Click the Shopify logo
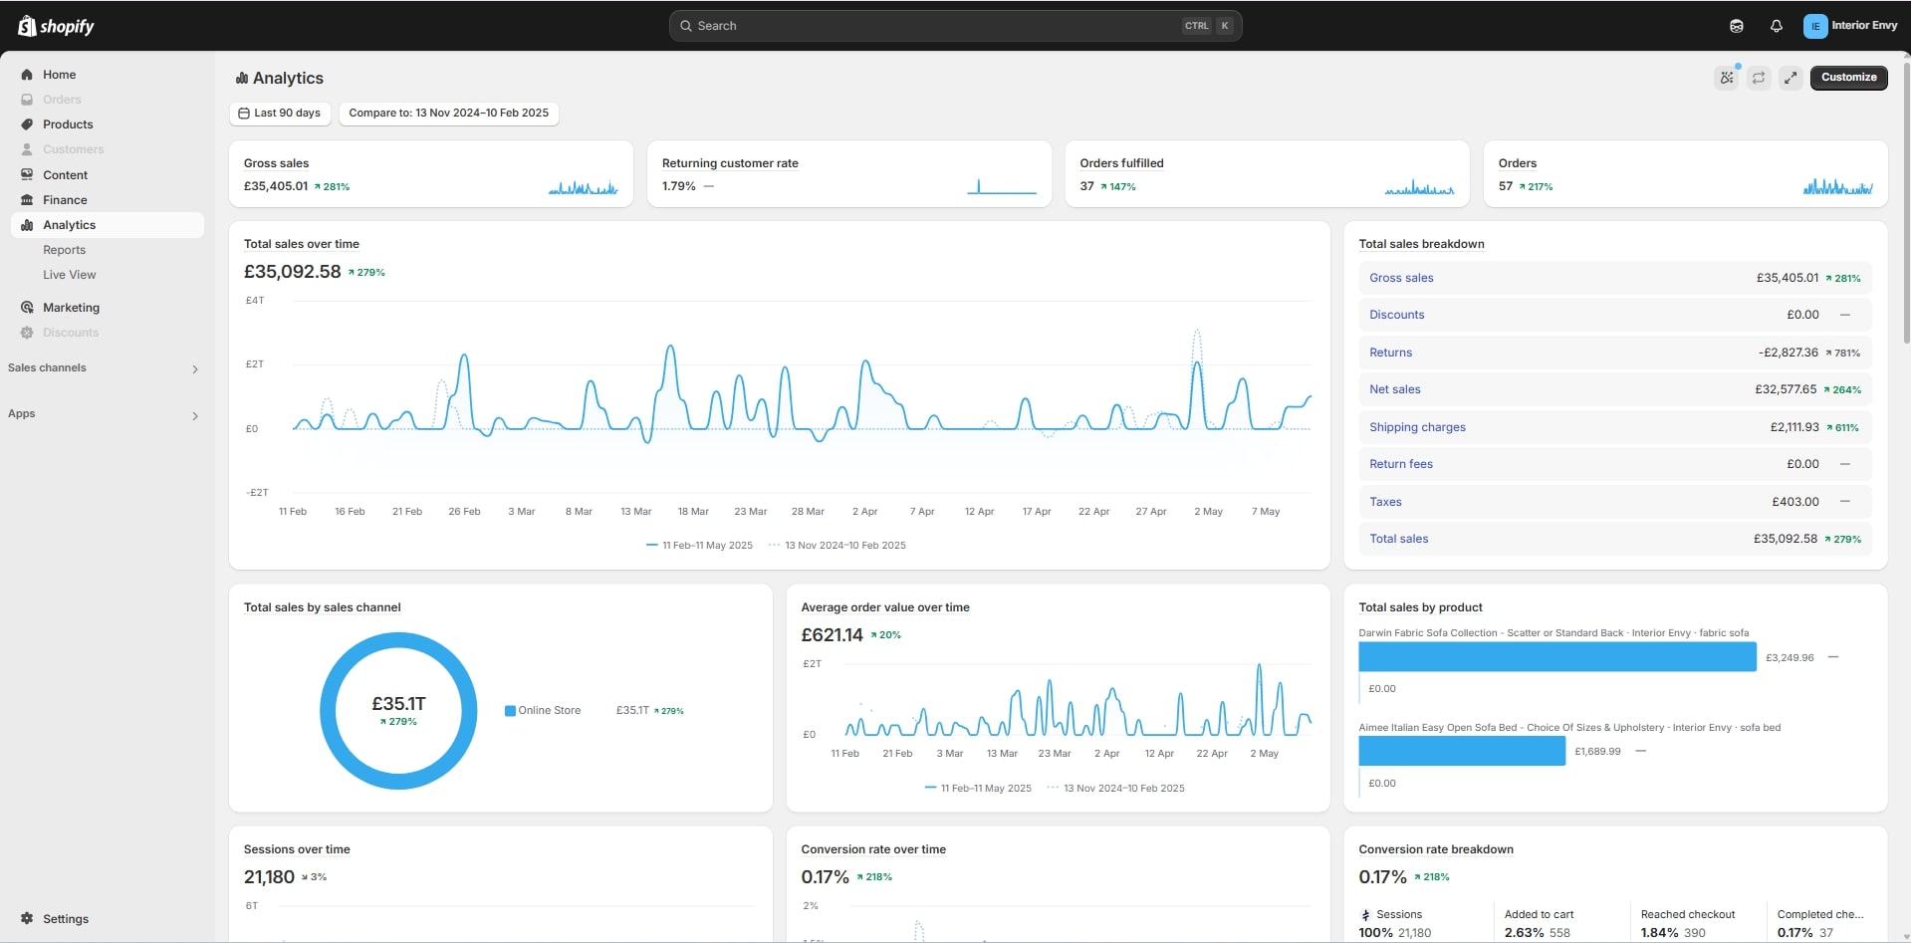This screenshot has width=1911, height=943. 56,26
